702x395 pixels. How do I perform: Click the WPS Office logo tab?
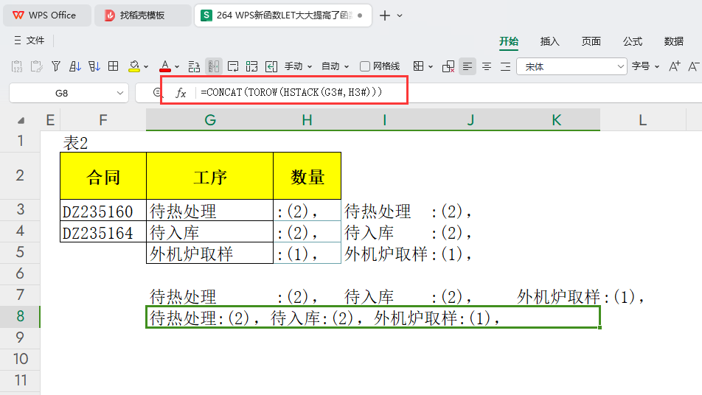pos(47,15)
